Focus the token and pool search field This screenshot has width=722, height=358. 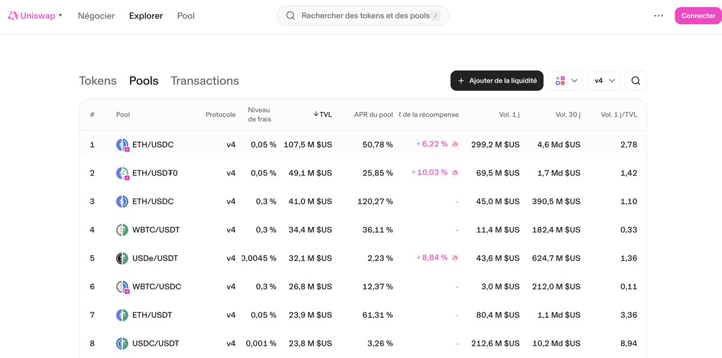[x=363, y=16]
